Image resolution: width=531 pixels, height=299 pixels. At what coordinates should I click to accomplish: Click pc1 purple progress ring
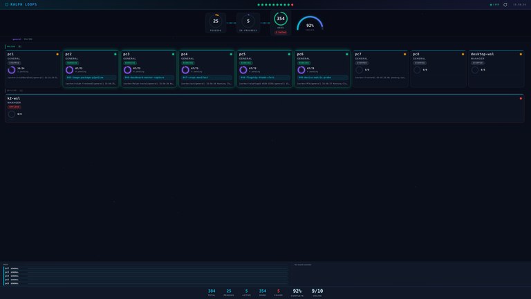pyautogui.click(x=12, y=70)
